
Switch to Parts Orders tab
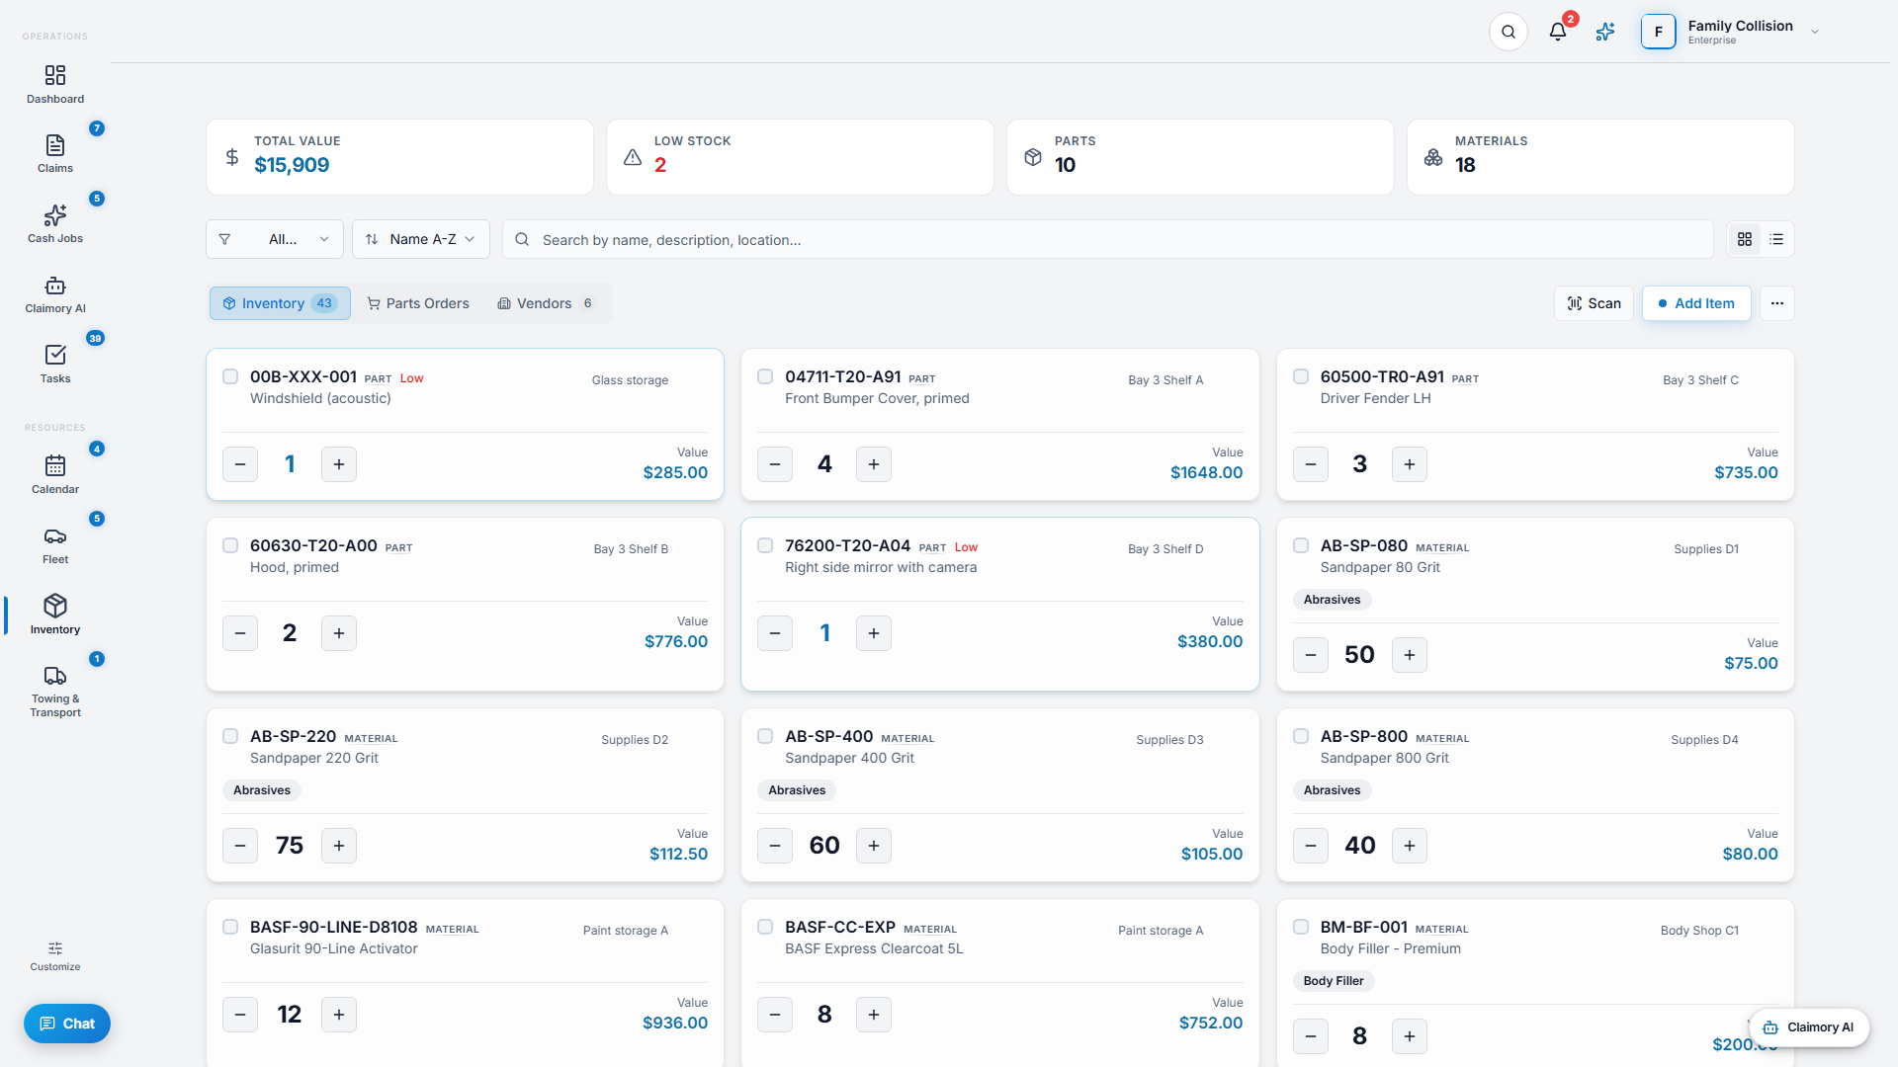[x=418, y=303]
